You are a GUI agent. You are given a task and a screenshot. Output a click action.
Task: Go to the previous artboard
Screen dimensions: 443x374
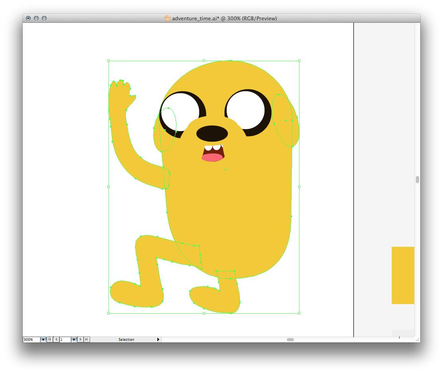(56, 339)
